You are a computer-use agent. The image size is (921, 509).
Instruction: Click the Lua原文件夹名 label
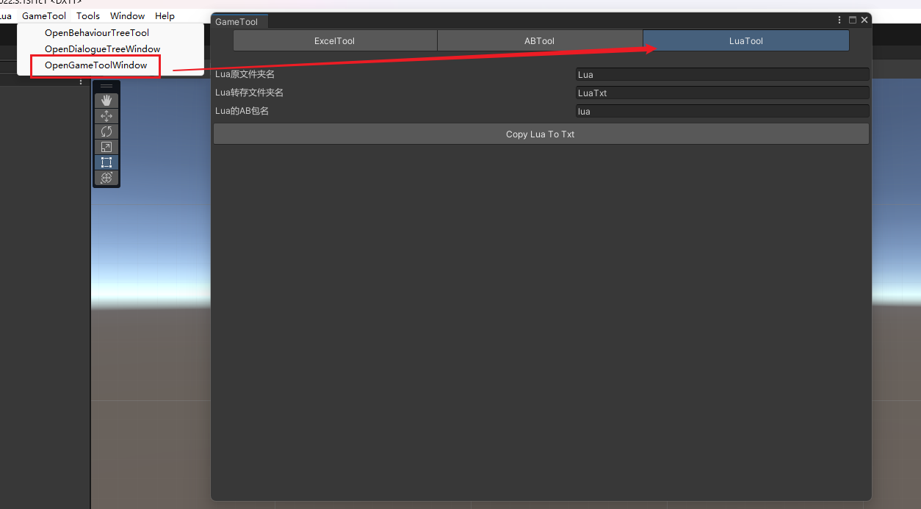click(245, 74)
